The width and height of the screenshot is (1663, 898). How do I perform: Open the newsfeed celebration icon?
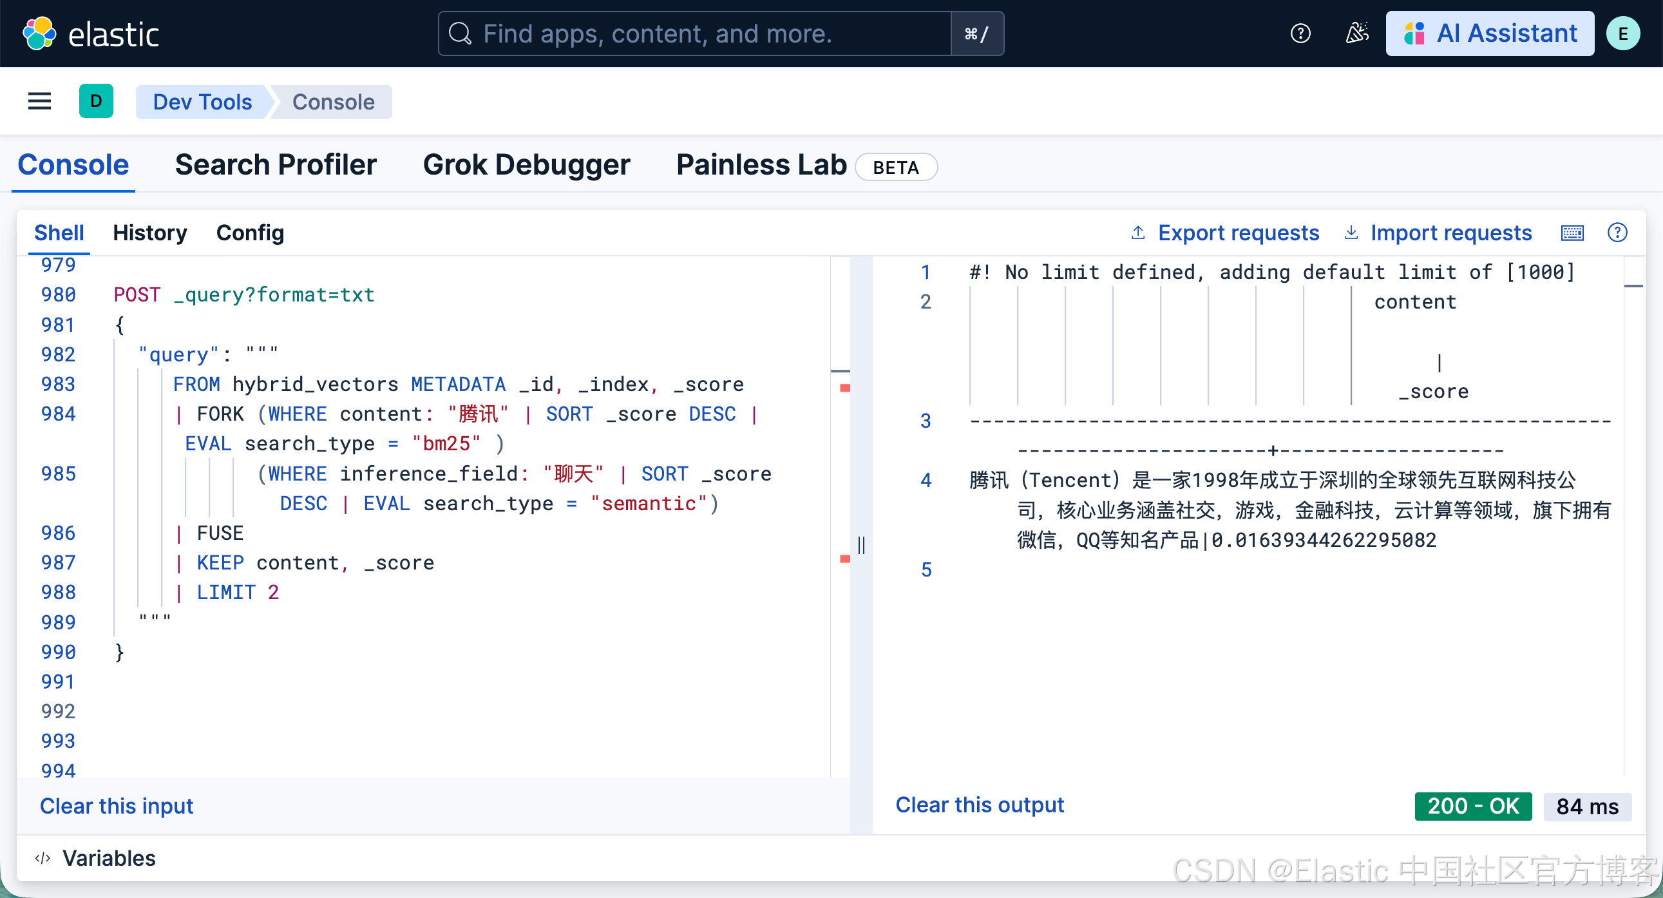(1356, 33)
